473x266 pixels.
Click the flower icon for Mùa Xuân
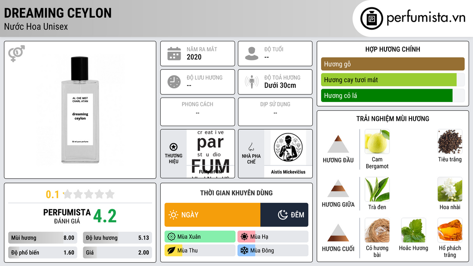point(171,237)
